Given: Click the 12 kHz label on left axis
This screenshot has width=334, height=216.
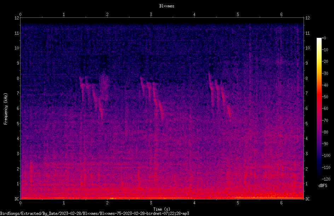Looking at the screenshot, I should [17, 18].
